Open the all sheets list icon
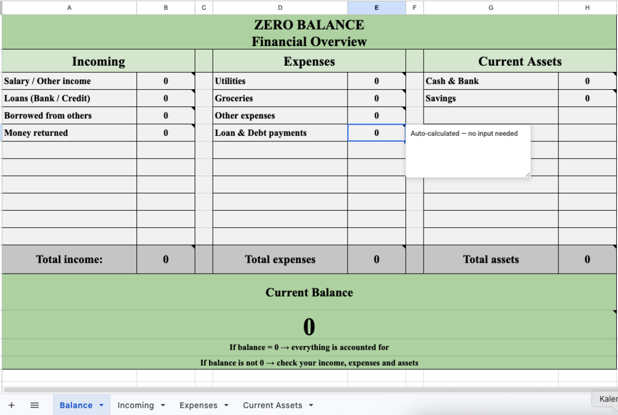This screenshot has height=415, width=618. pos(34,405)
